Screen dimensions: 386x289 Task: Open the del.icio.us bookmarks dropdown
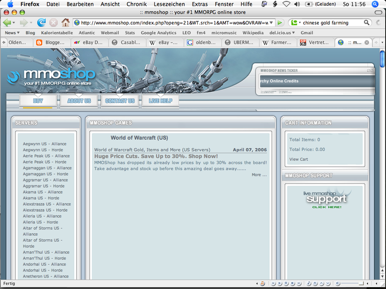[x=282, y=33]
